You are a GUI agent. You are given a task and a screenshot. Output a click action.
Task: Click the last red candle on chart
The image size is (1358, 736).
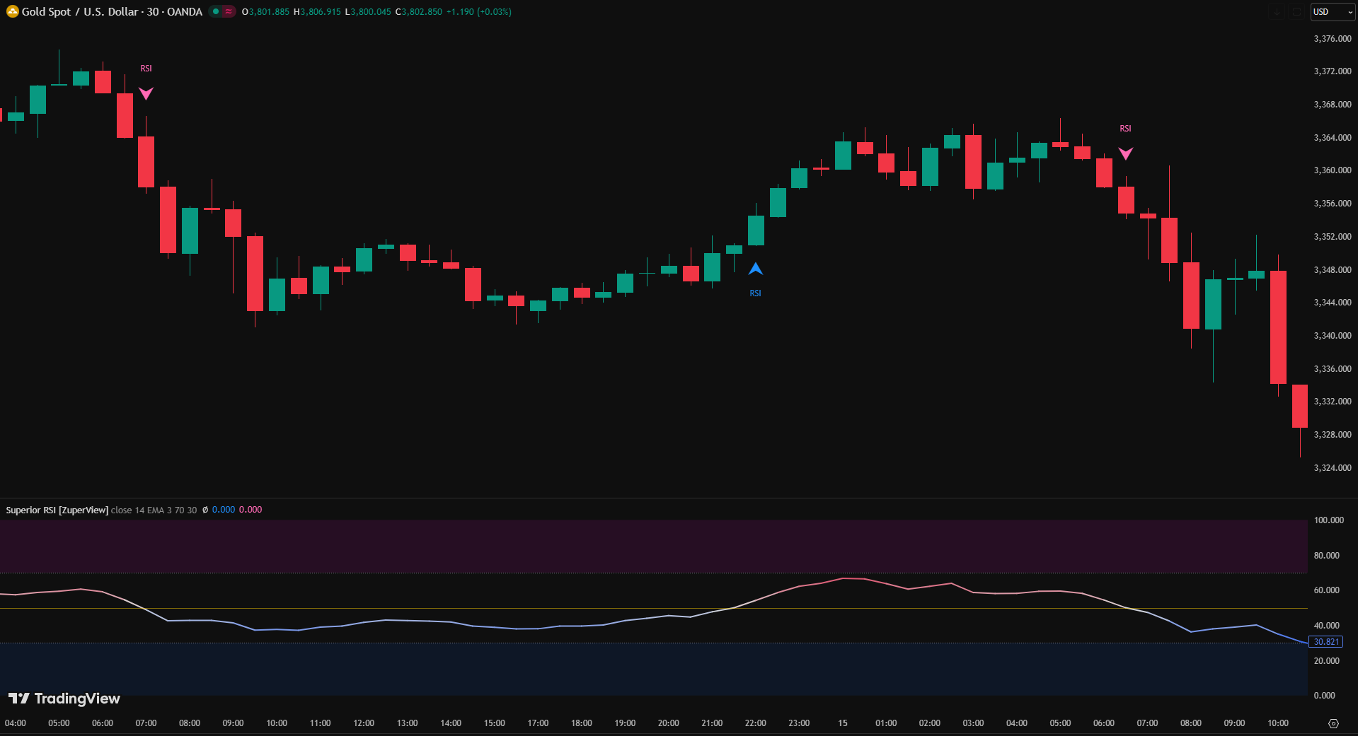[1299, 406]
